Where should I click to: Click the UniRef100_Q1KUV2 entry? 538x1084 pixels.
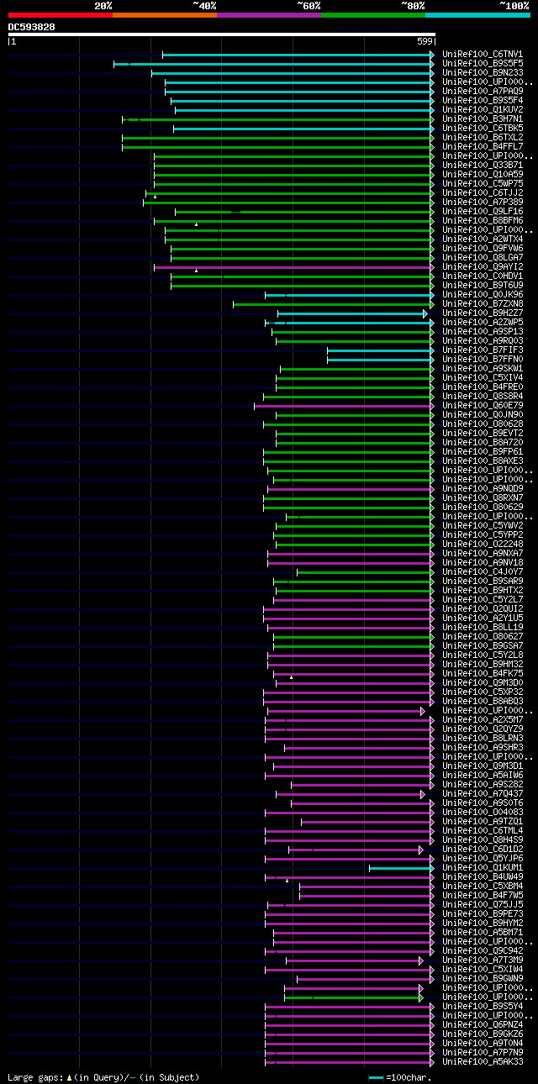point(483,110)
